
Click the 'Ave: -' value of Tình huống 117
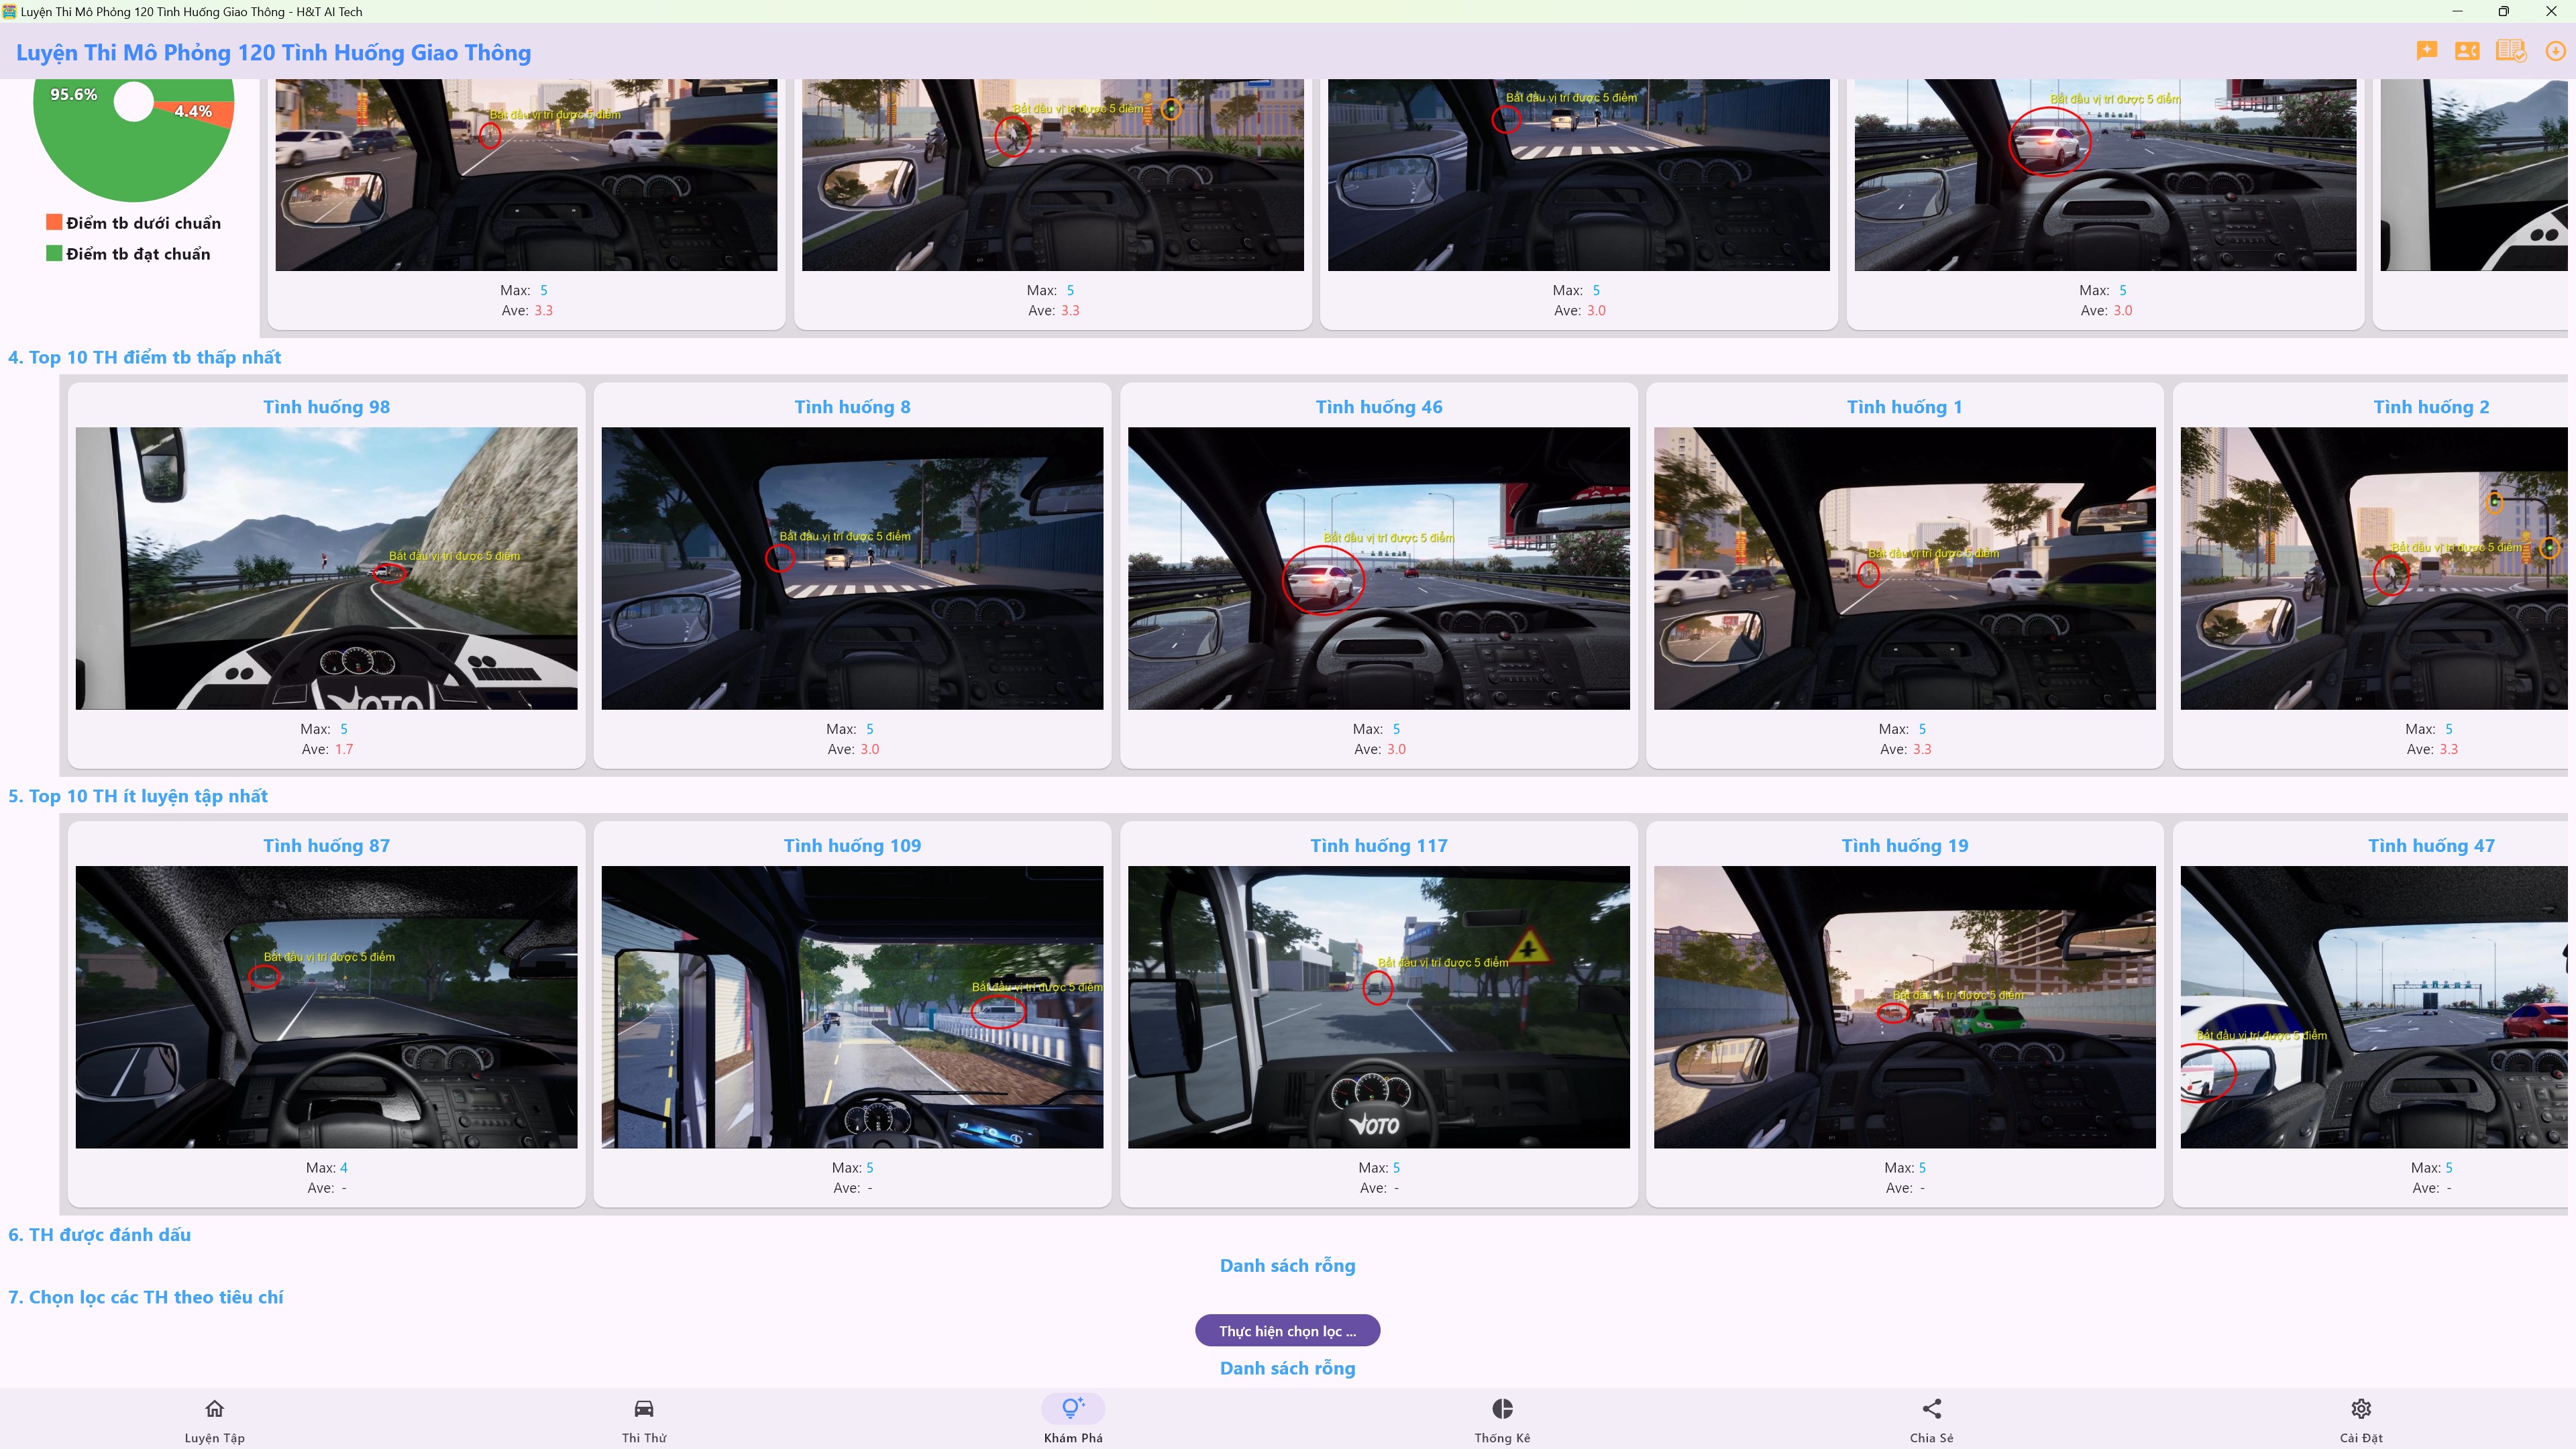[1379, 1188]
